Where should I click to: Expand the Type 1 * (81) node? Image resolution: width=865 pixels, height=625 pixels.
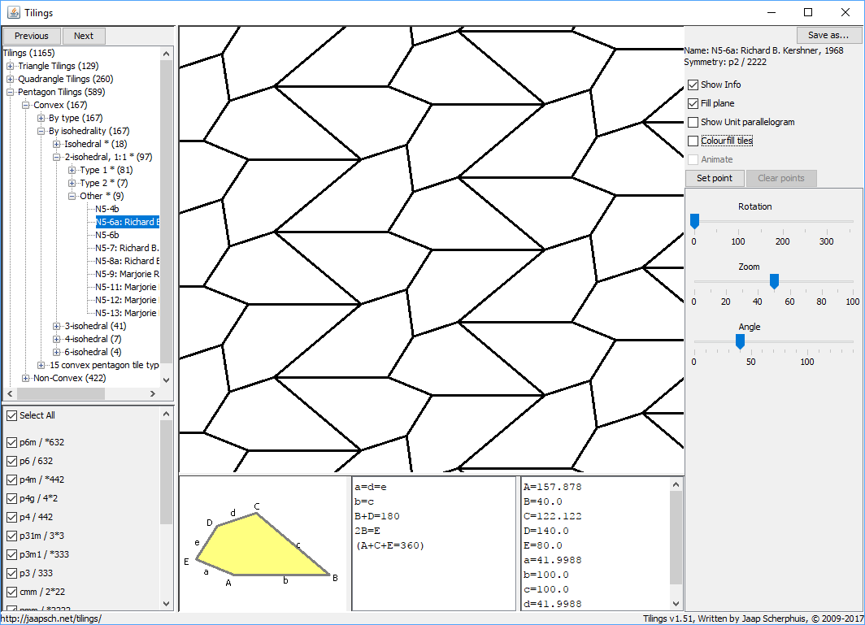[x=72, y=171]
